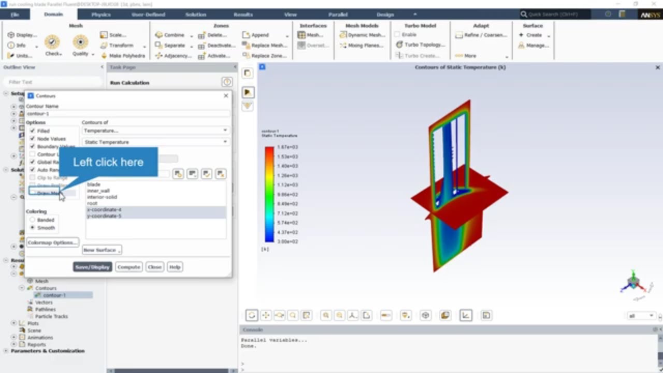Click the help icon in Run Calculation
This screenshot has height=373, width=663.
[x=226, y=82]
